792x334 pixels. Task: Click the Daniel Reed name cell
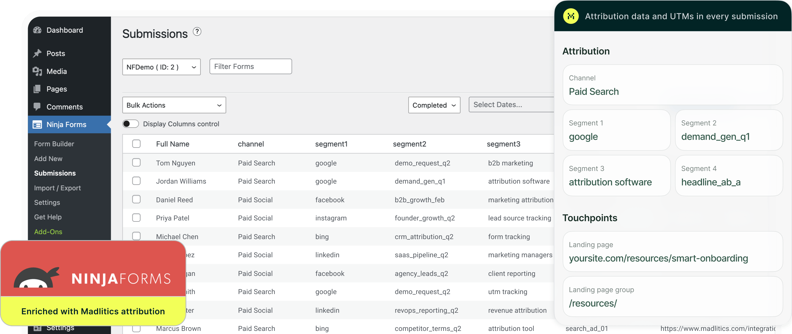point(174,200)
